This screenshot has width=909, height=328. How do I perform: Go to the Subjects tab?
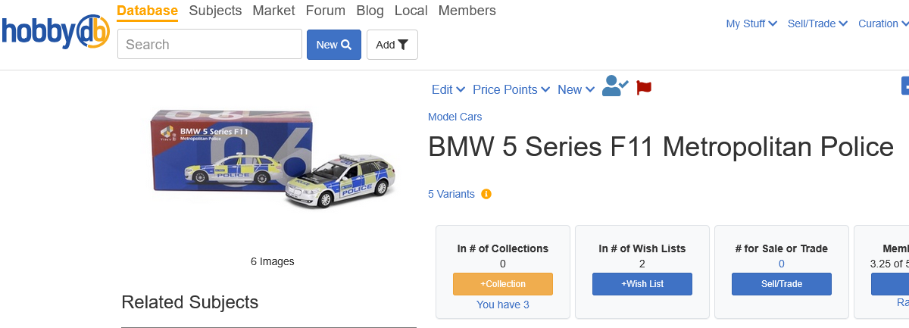click(215, 11)
